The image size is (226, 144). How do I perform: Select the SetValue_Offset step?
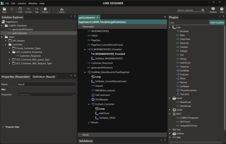[x=105, y=118]
